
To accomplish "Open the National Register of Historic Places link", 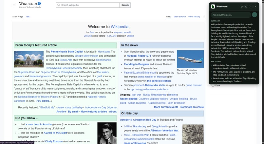I will click(x=38, y=97).
